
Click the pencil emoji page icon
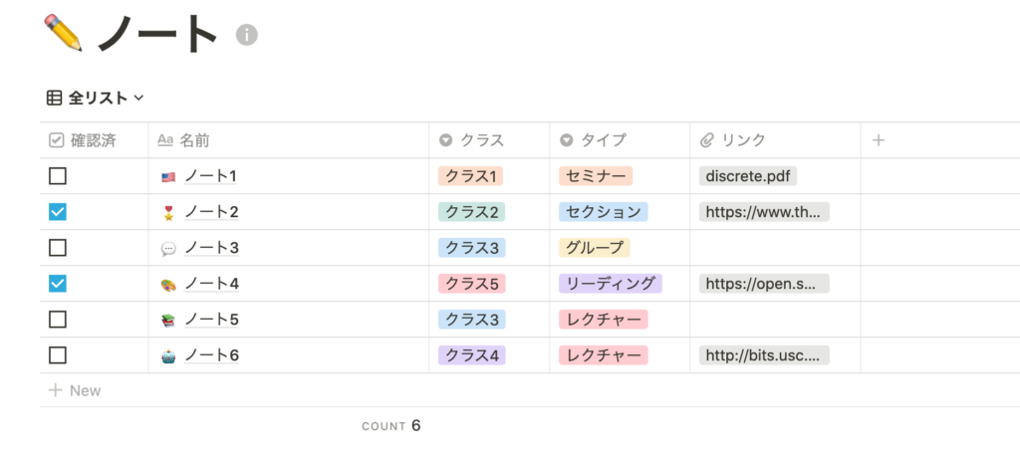tap(63, 33)
